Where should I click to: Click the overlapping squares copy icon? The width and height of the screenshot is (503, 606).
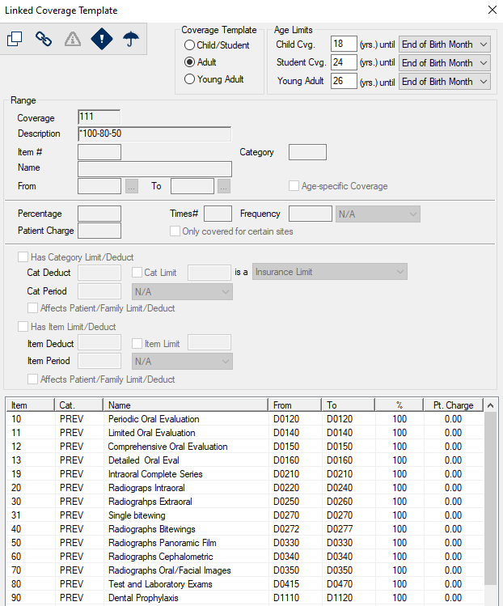tap(15, 40)
